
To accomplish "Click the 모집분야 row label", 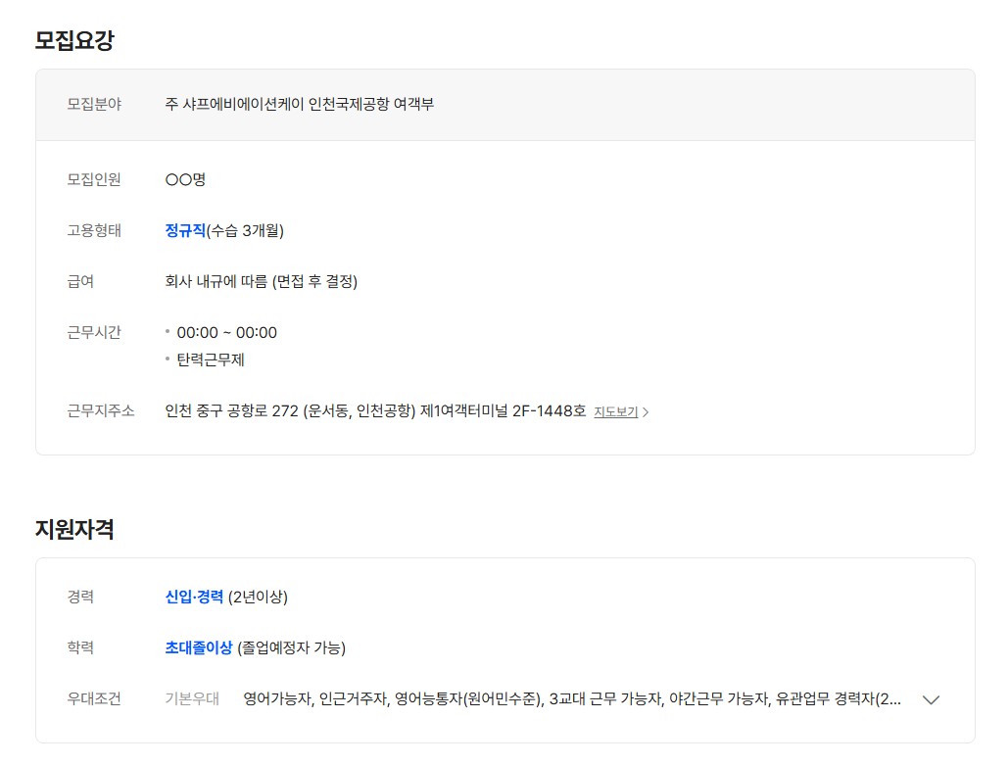I will 94,104.
